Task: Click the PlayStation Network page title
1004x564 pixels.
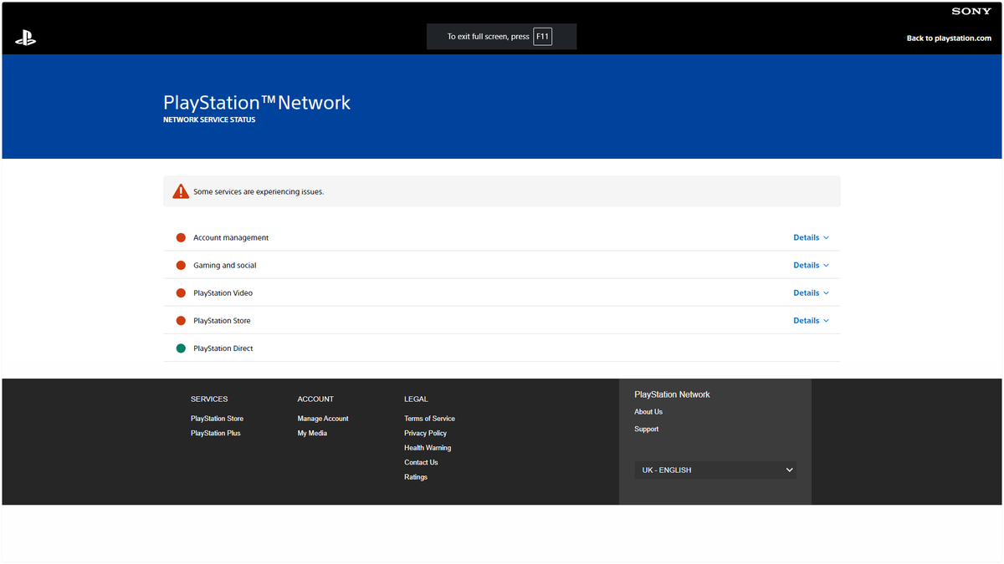Action: (x=257, y=103)
